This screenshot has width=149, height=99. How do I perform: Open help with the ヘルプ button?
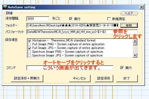(x=129, y=13)
